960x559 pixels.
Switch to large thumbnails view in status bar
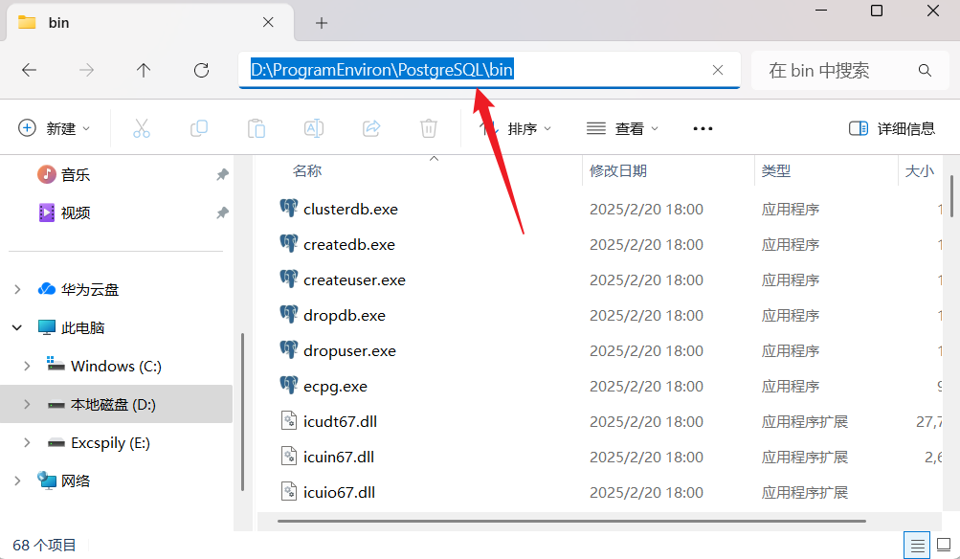coord(944,545)
